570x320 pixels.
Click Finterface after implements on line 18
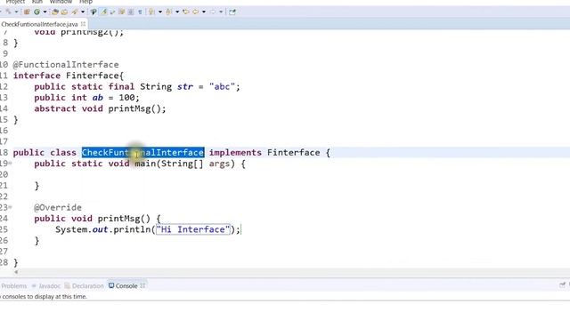coord(293,152)
